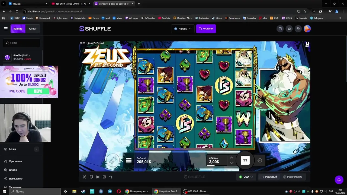Open File Explorer from the taskbar
Screen dimensions: 347x195
tap(74, 191)
